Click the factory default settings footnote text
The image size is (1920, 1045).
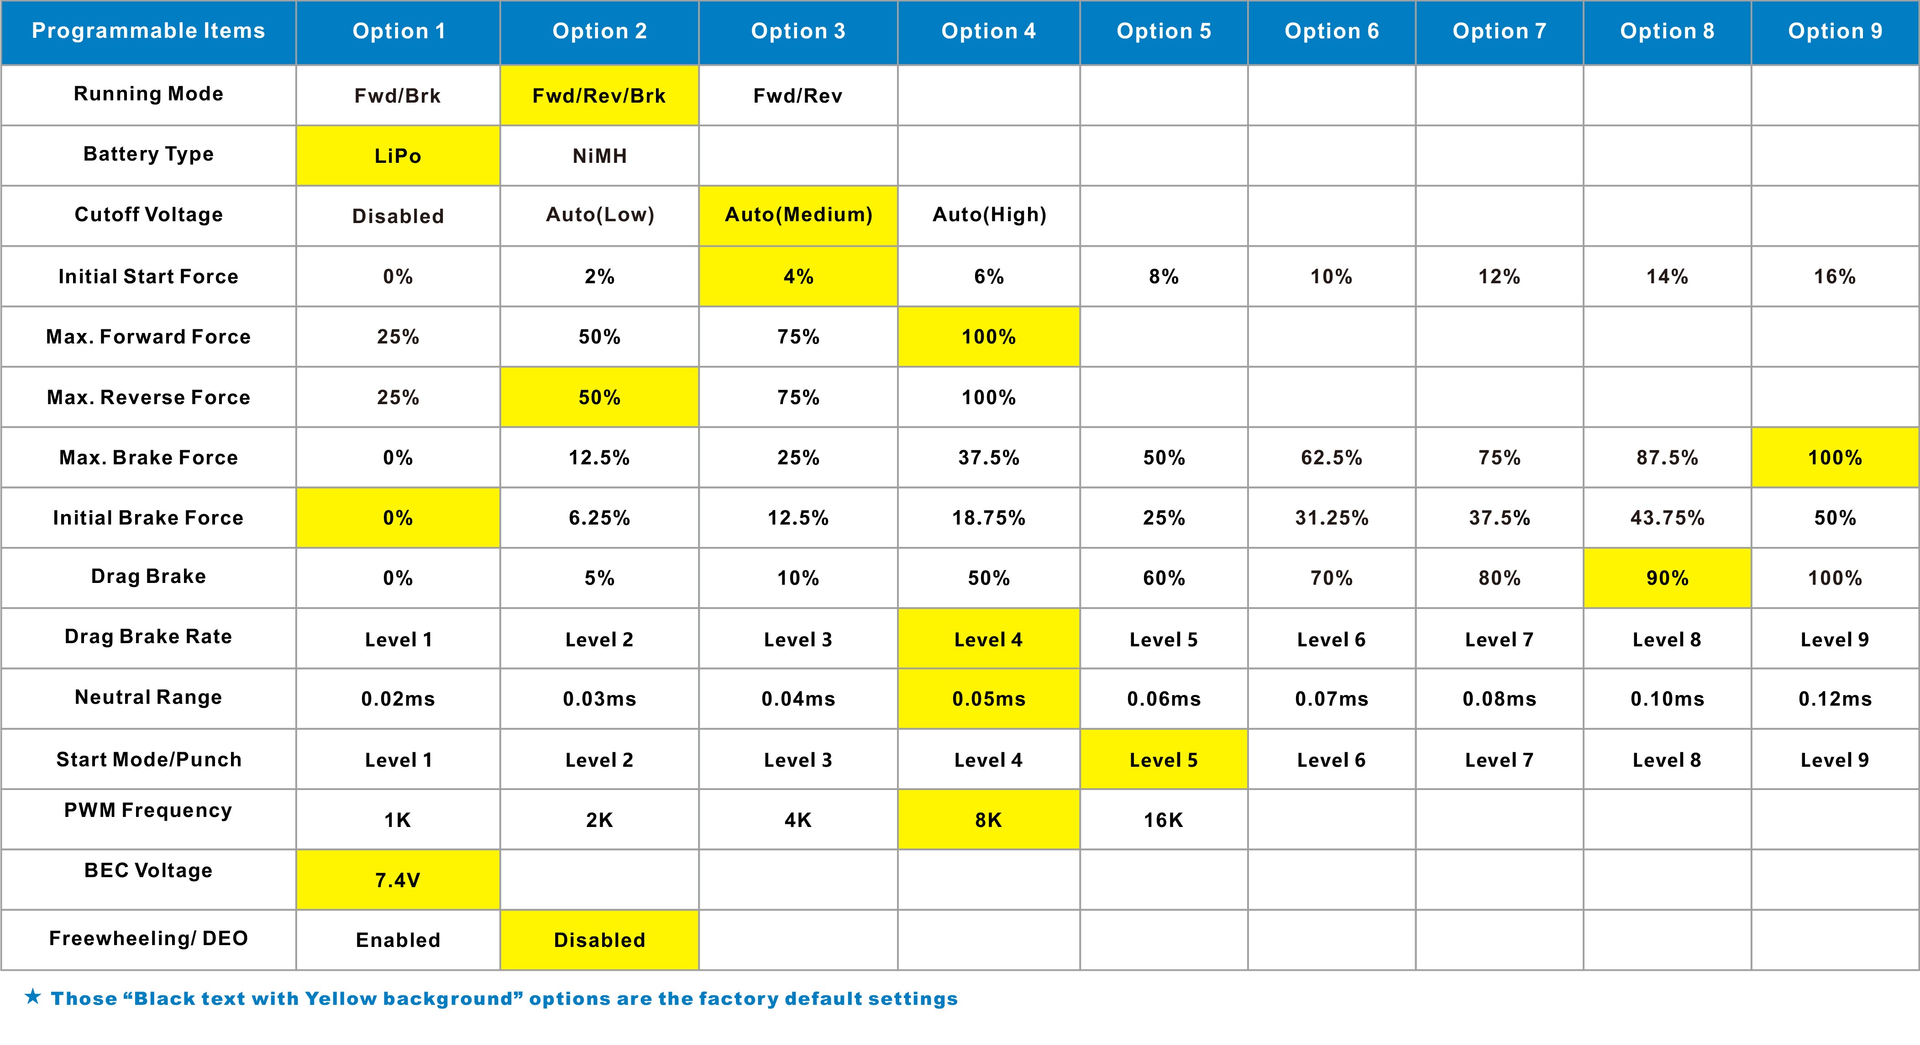tap(504, 998)
